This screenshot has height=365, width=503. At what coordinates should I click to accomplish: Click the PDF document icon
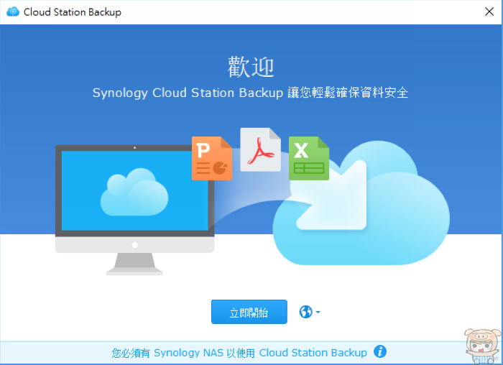260,149
